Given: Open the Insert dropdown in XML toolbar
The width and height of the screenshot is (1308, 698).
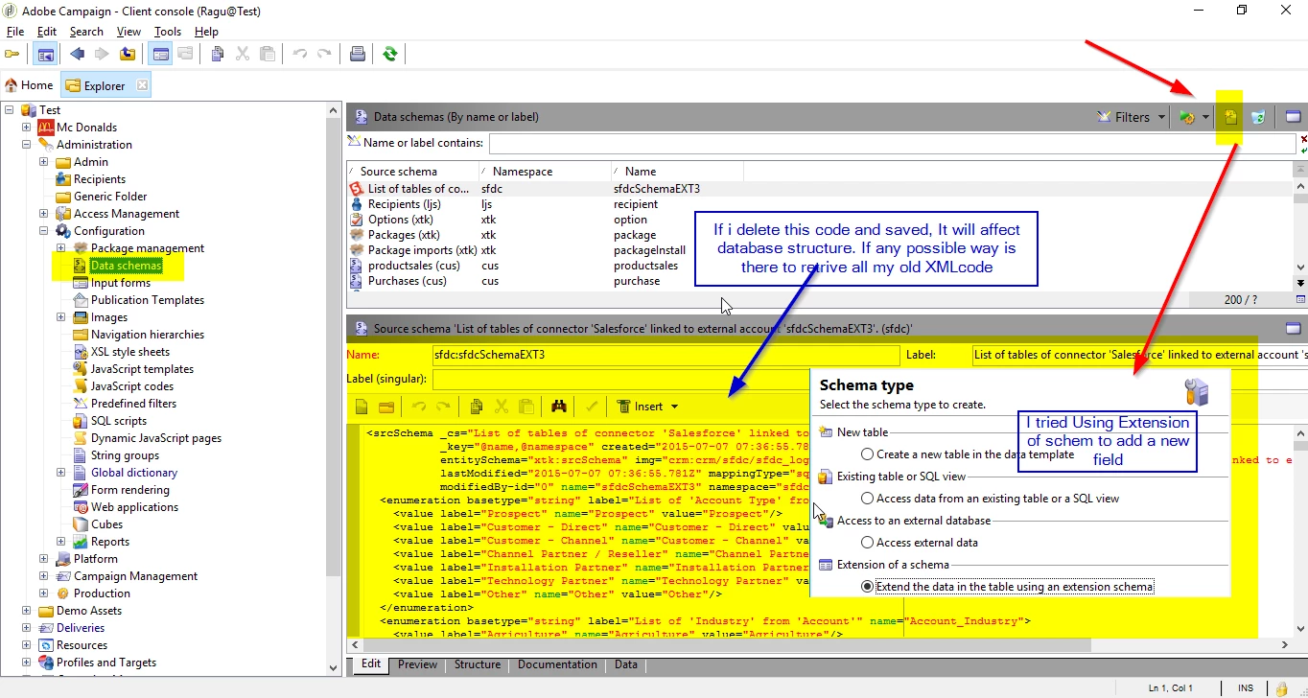Looking at the screenshot, I should [x=647, y=407].
